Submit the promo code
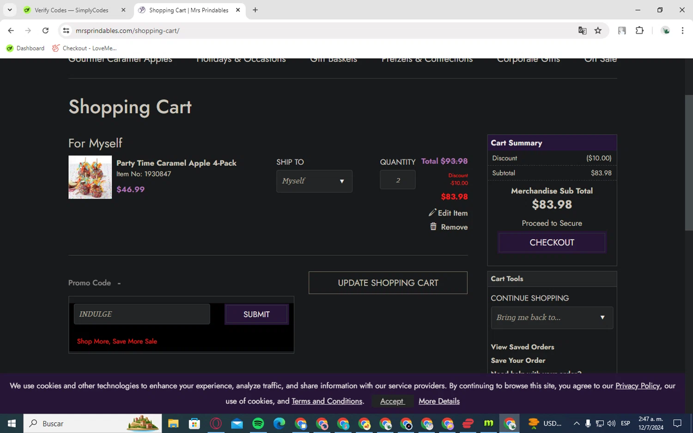The image size is (693, 433). 256,314
